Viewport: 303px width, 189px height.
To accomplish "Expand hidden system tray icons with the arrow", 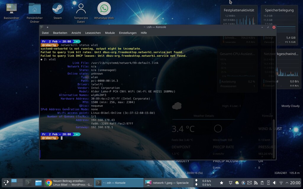I will pos(287,183).
